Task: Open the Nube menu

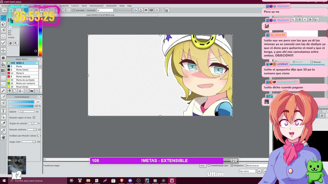Action: coord(122,6)
